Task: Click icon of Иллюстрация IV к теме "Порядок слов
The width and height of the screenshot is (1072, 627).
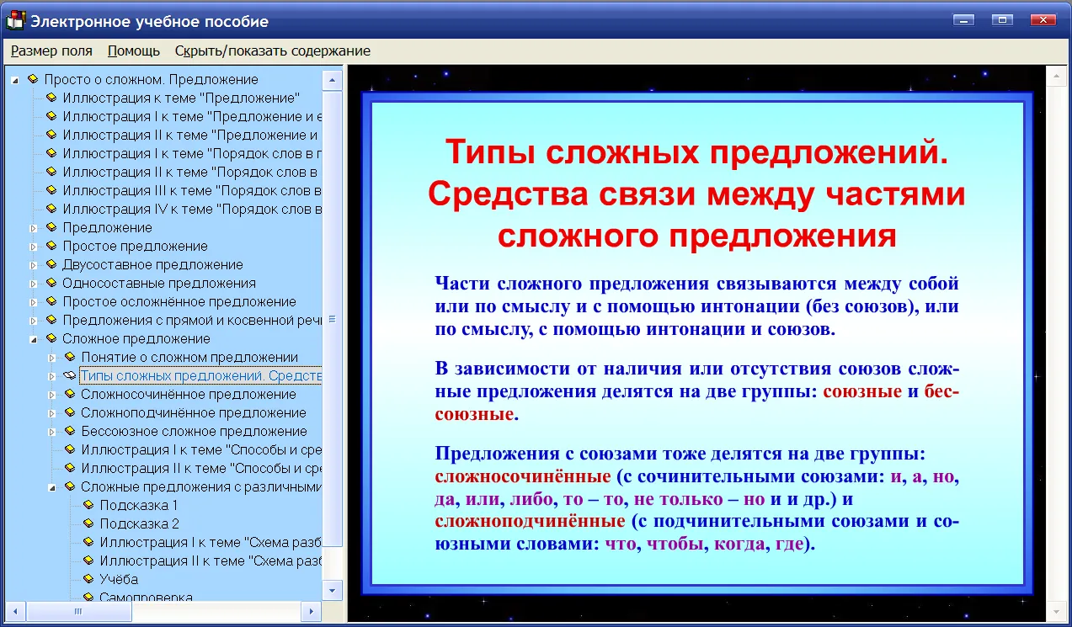Action: 51,209
